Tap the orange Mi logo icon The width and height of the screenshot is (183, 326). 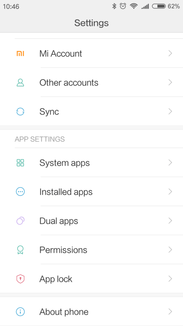[20, 53]
